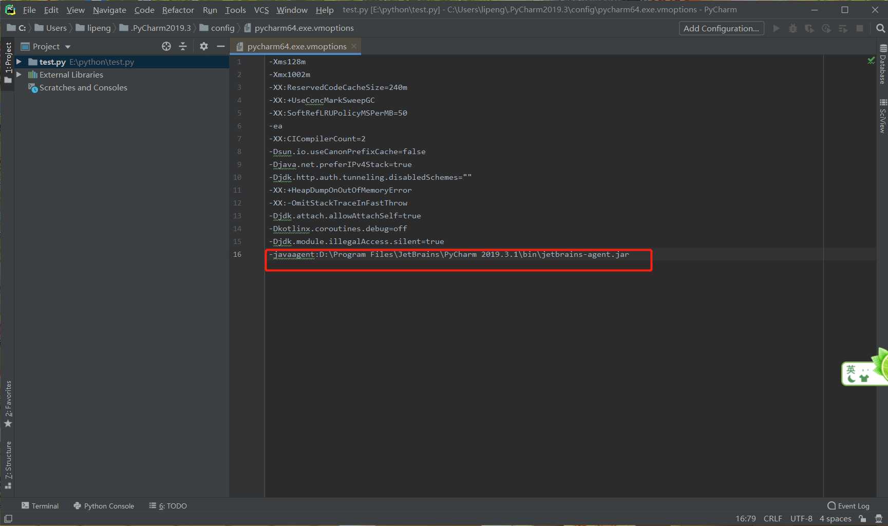Viewport: 888px width, 526px height.
Task: Change UTF-8 file encoding setting
Action: point(801,519)
